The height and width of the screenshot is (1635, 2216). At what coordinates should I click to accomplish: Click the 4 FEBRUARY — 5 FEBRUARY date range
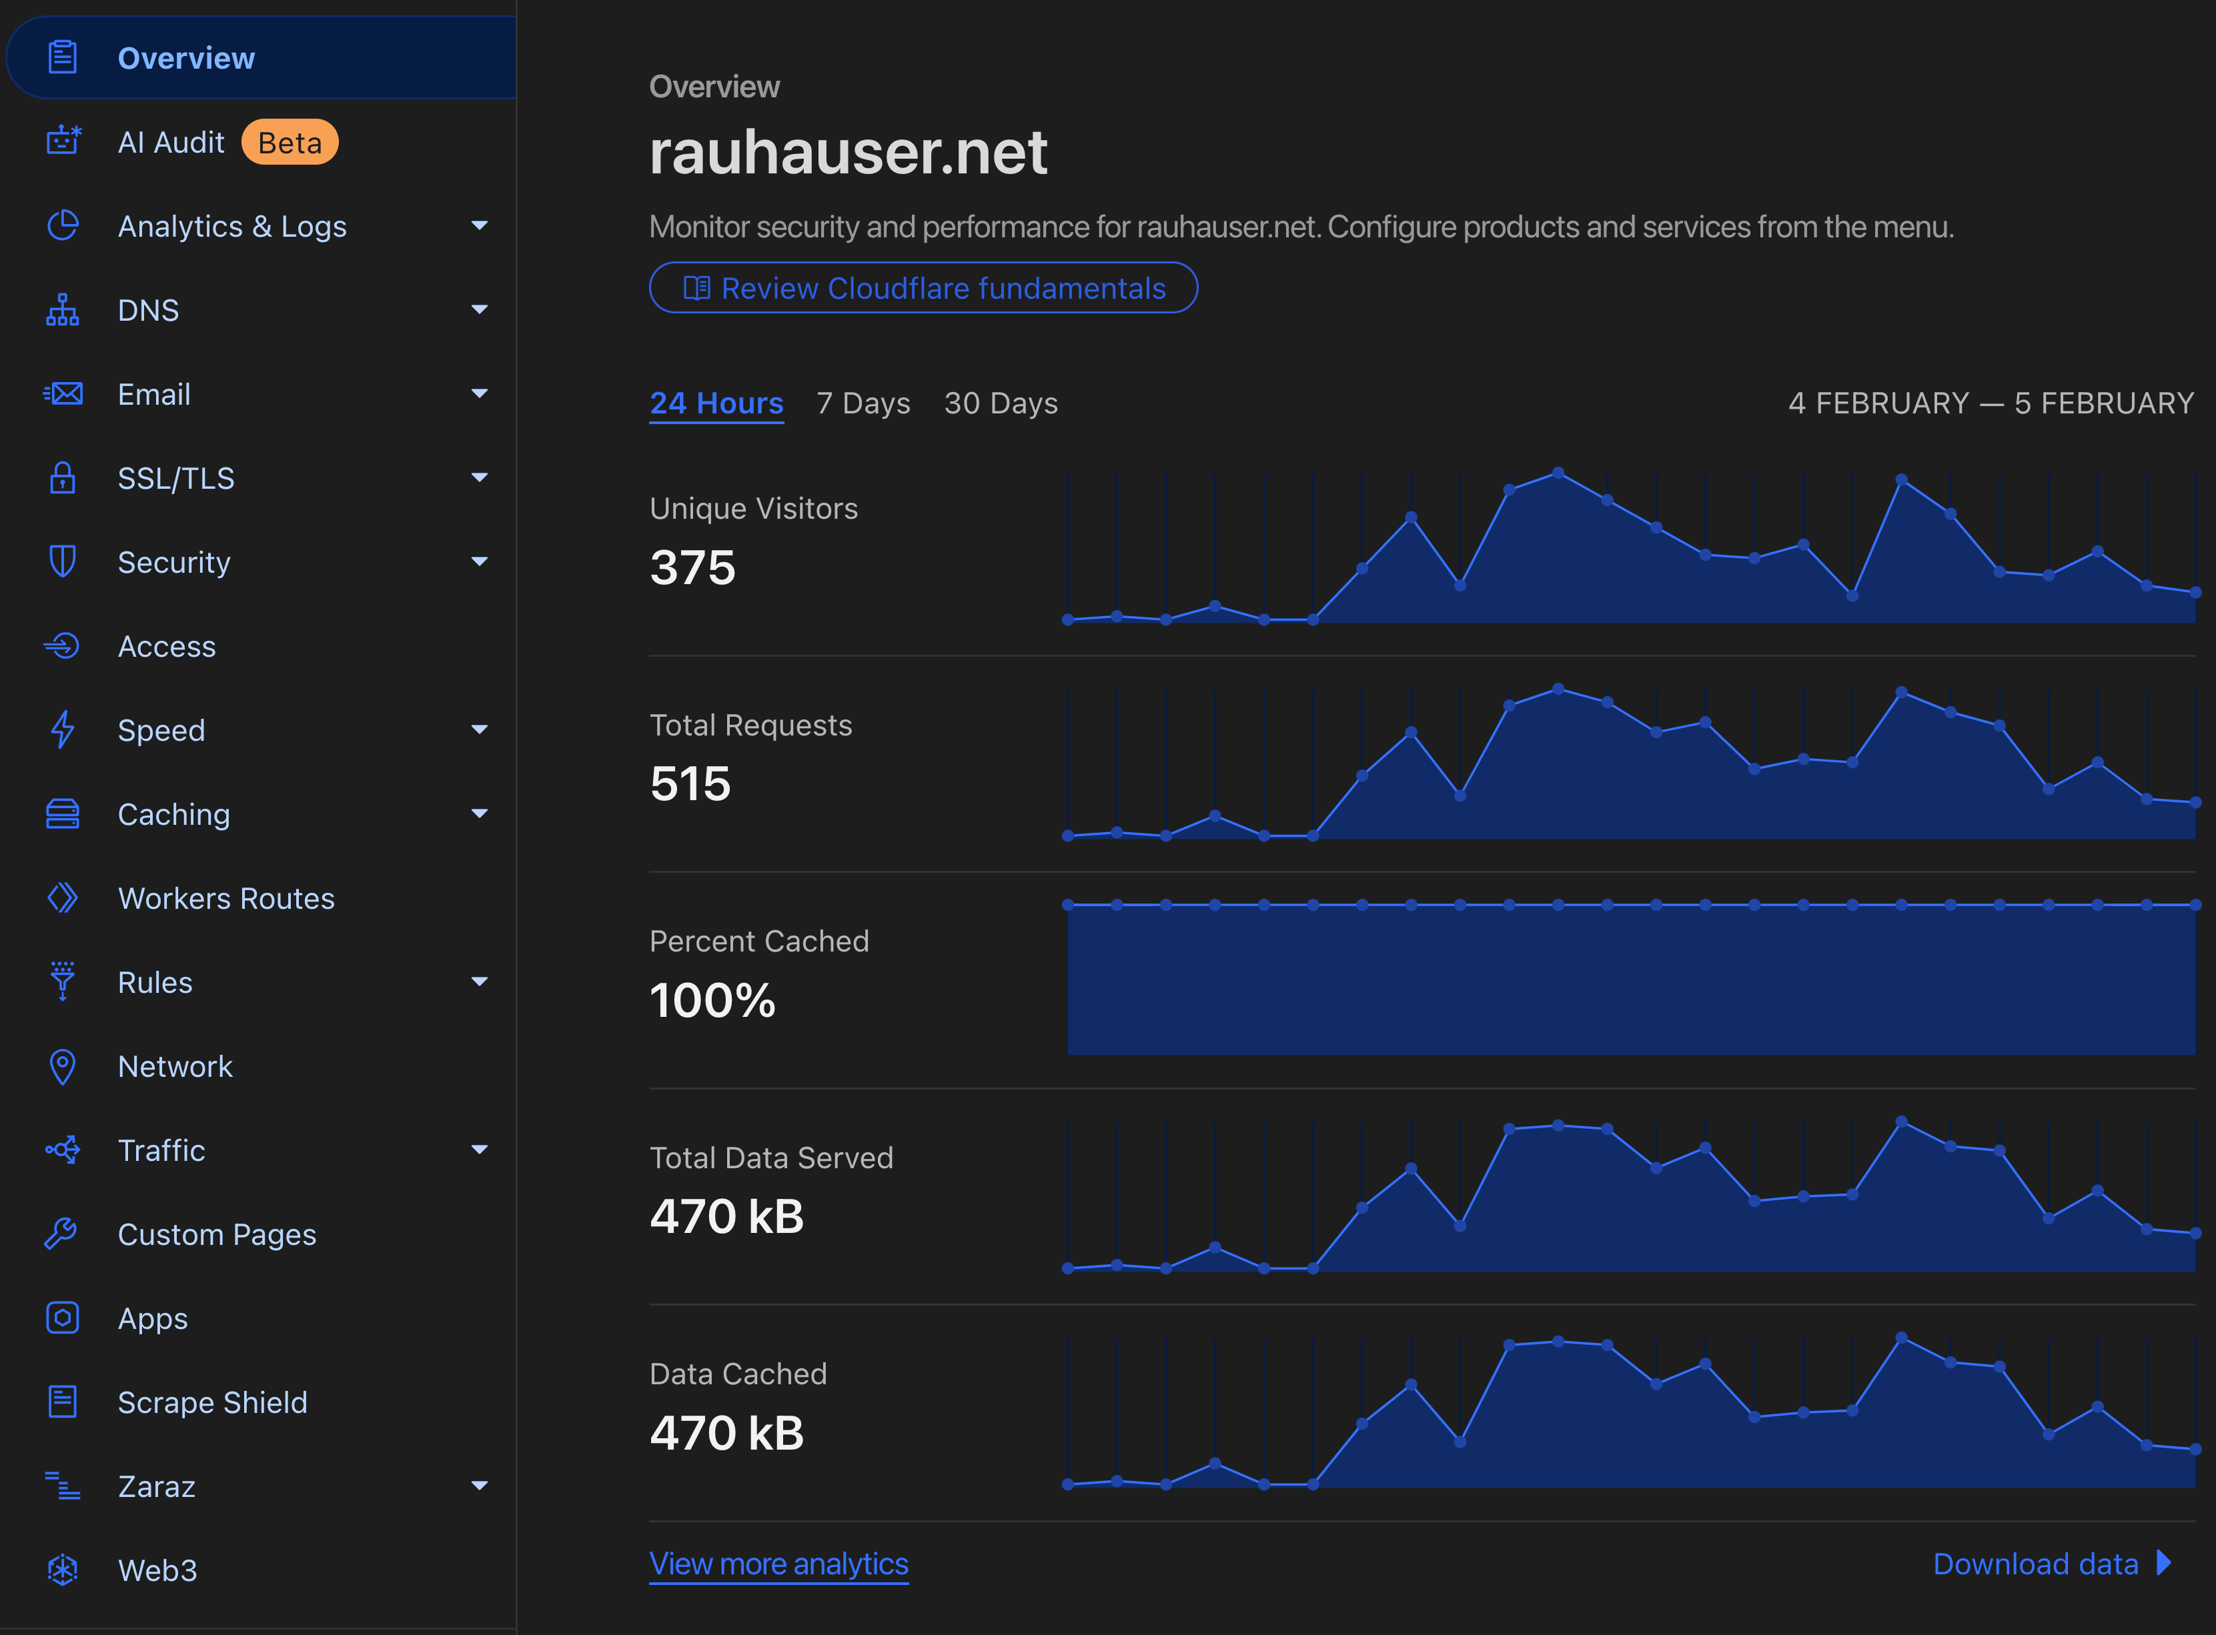(1991, 404)
